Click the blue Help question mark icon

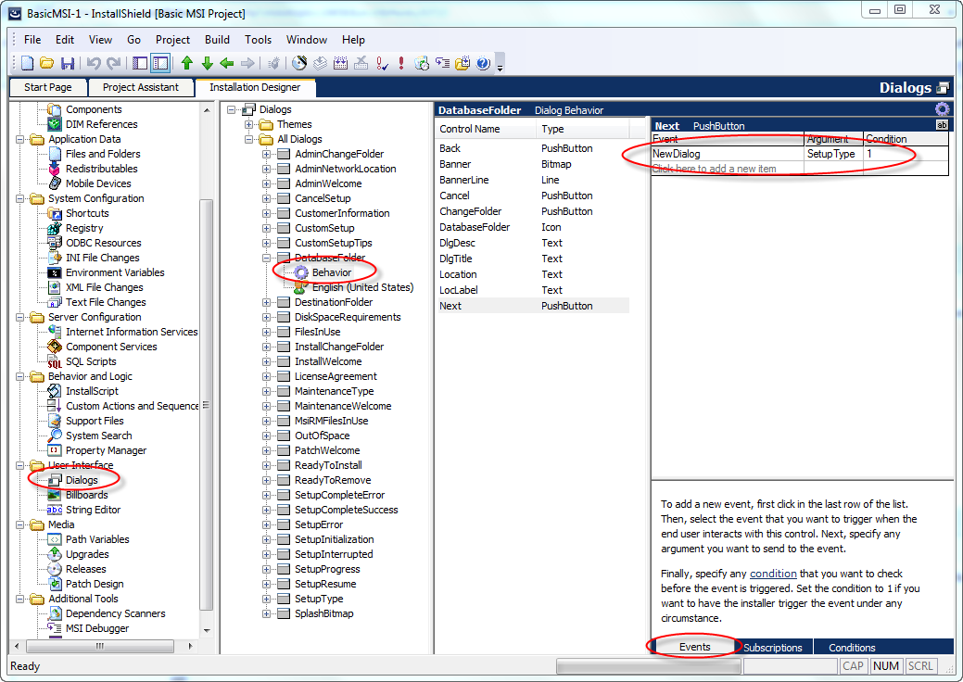483,64
